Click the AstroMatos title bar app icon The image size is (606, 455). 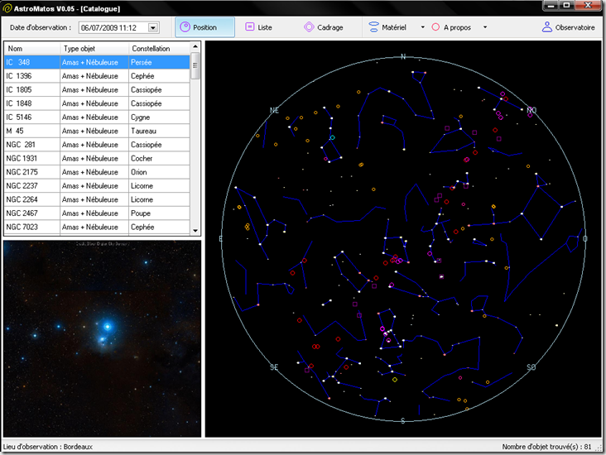[7, 8]
